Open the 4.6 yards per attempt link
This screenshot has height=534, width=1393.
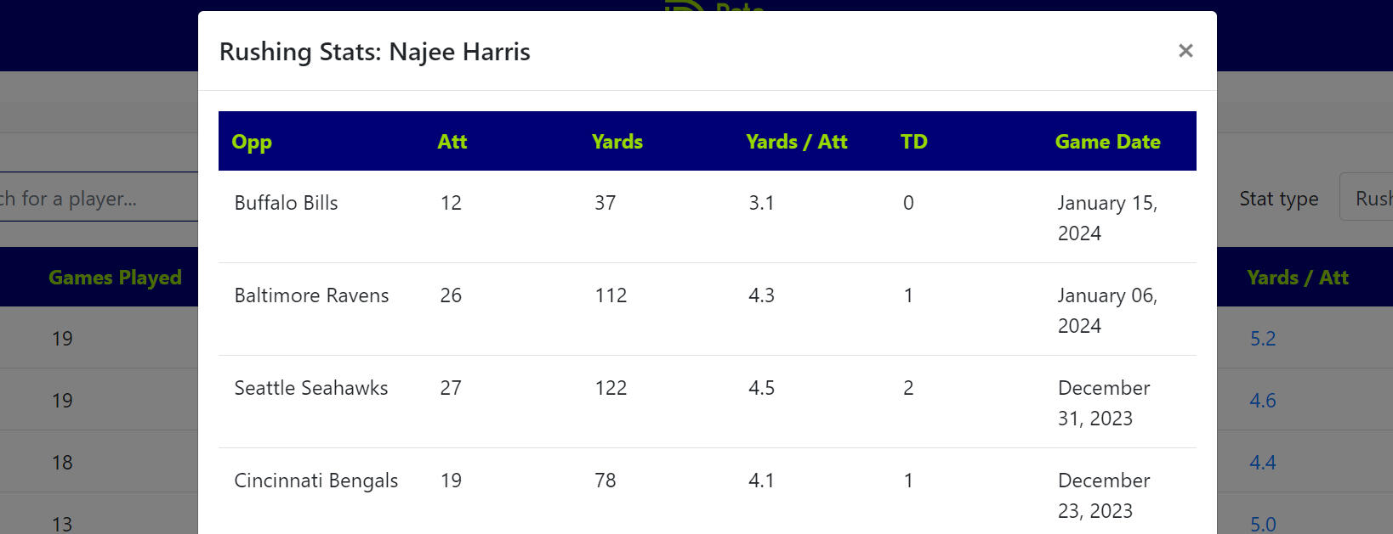click(1263, 401)
